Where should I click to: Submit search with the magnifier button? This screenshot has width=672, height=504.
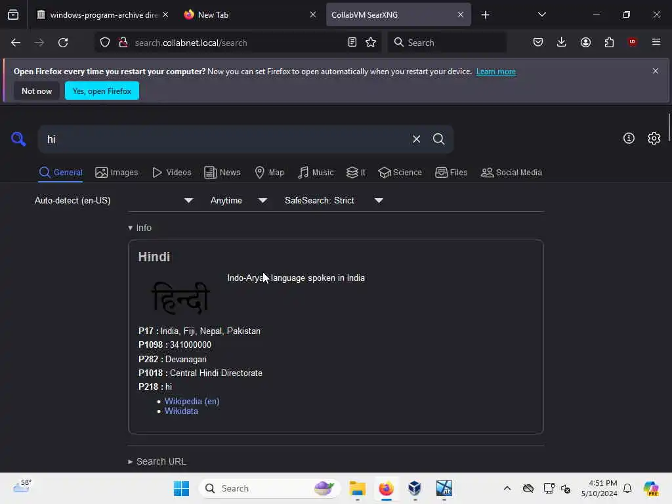(438, 139)
